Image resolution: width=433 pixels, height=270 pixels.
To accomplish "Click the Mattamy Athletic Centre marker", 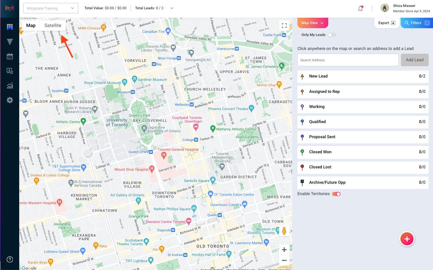I will click(213, 128).
